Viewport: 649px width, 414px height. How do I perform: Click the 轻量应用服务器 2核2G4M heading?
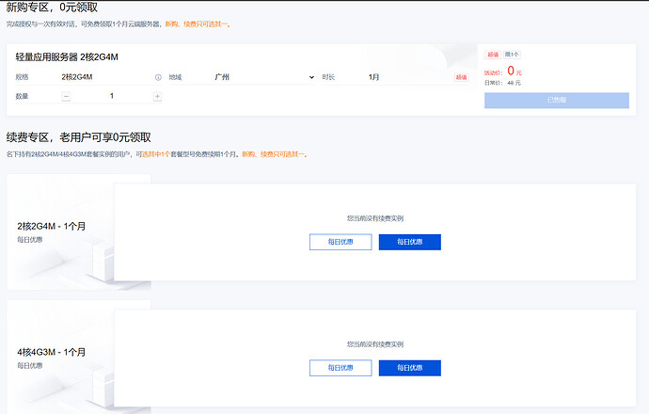[67, 57]
